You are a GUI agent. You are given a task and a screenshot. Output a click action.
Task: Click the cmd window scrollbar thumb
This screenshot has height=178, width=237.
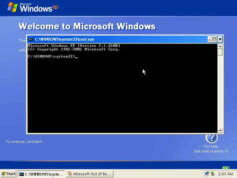220,52
